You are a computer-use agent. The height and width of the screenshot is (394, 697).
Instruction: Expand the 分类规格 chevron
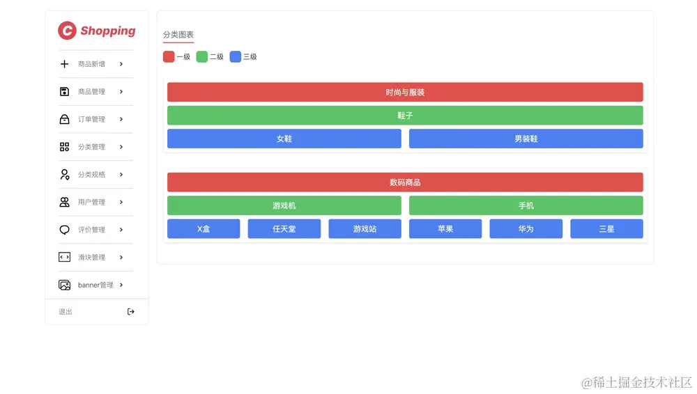(x=121, y=175)
